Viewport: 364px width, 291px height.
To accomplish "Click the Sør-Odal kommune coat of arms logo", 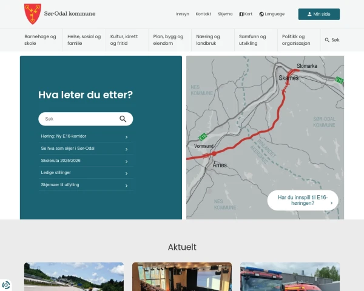I will coord(33,13).
